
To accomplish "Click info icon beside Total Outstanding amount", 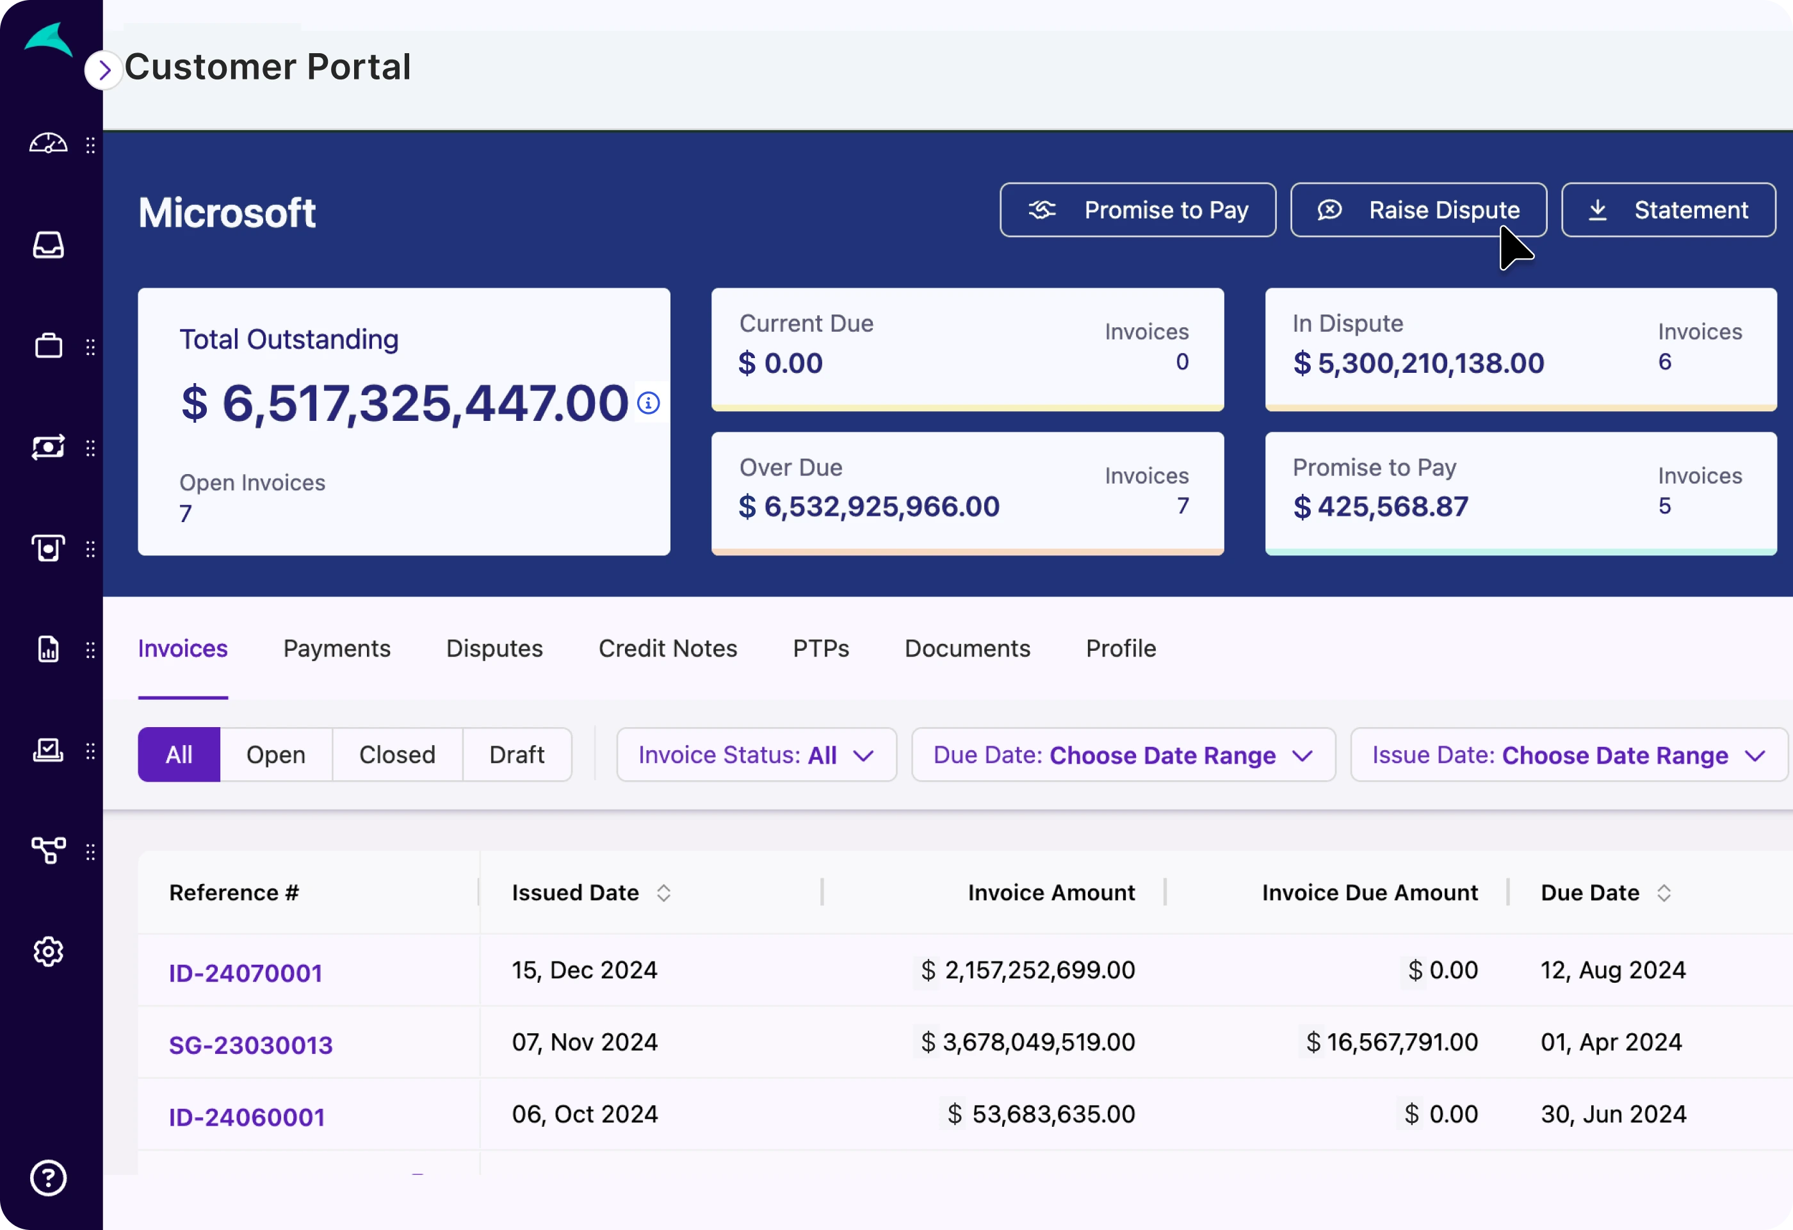I will (648, 403).
